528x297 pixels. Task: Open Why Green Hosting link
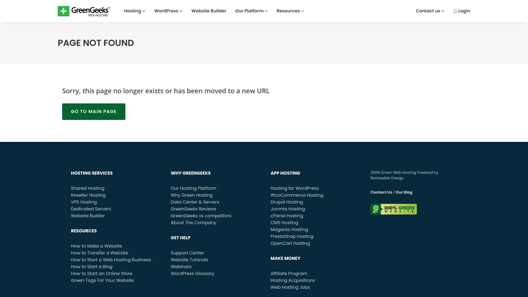[192, 195]
